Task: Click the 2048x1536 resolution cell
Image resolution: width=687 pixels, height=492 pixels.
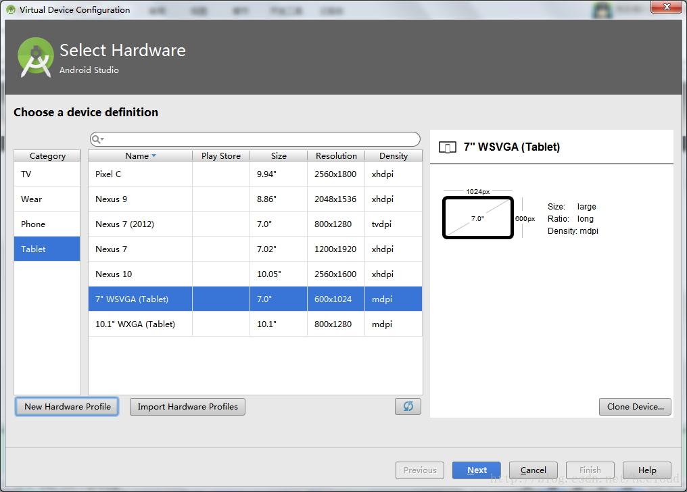Action: pos(335,199)
